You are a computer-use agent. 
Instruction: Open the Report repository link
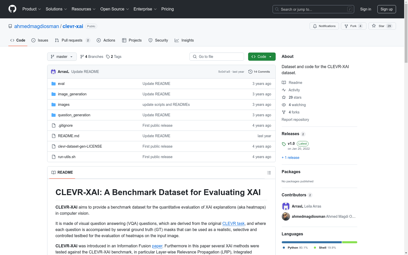click(x=295, y=120)
